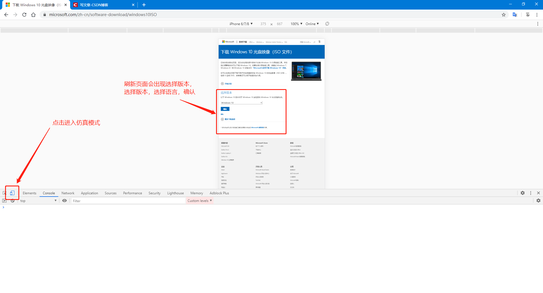Click the Microsoft 使用条款 link
543x293 pixels.
[257, 127]
